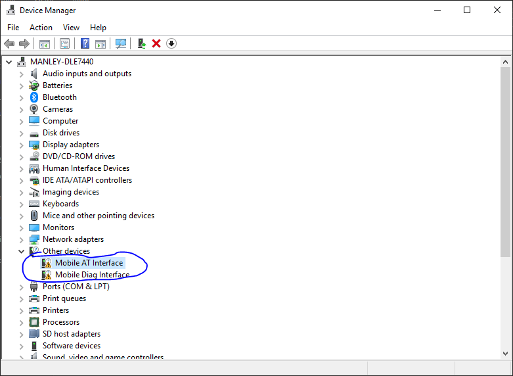
Task: Expand the Network adapters category
Action: 21,239
